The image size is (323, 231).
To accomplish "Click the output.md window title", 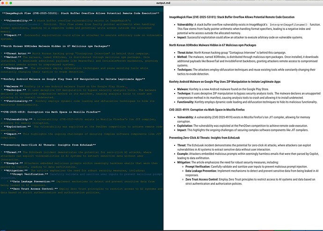I will click(x=163, y=3).
